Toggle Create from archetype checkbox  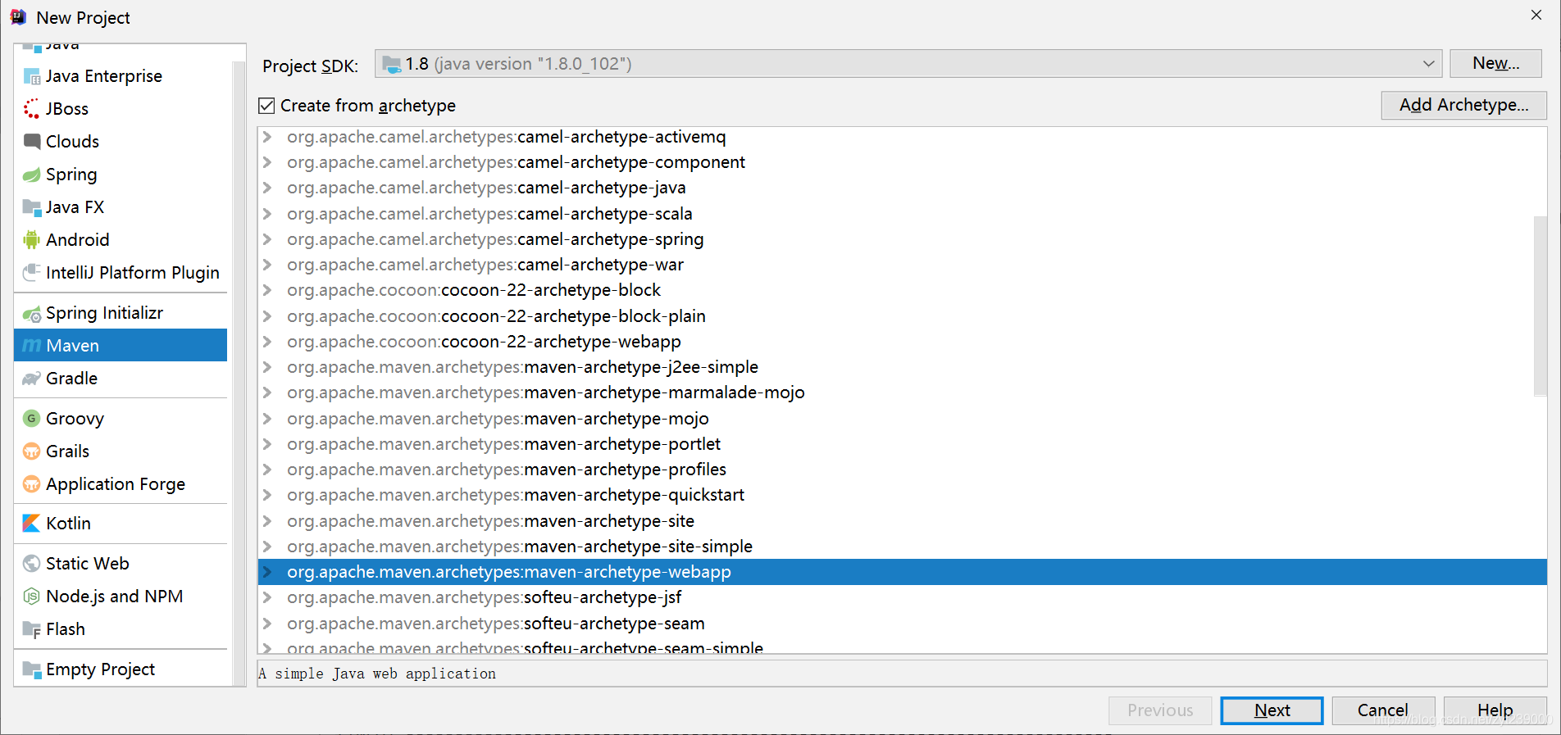pos(266,106)
